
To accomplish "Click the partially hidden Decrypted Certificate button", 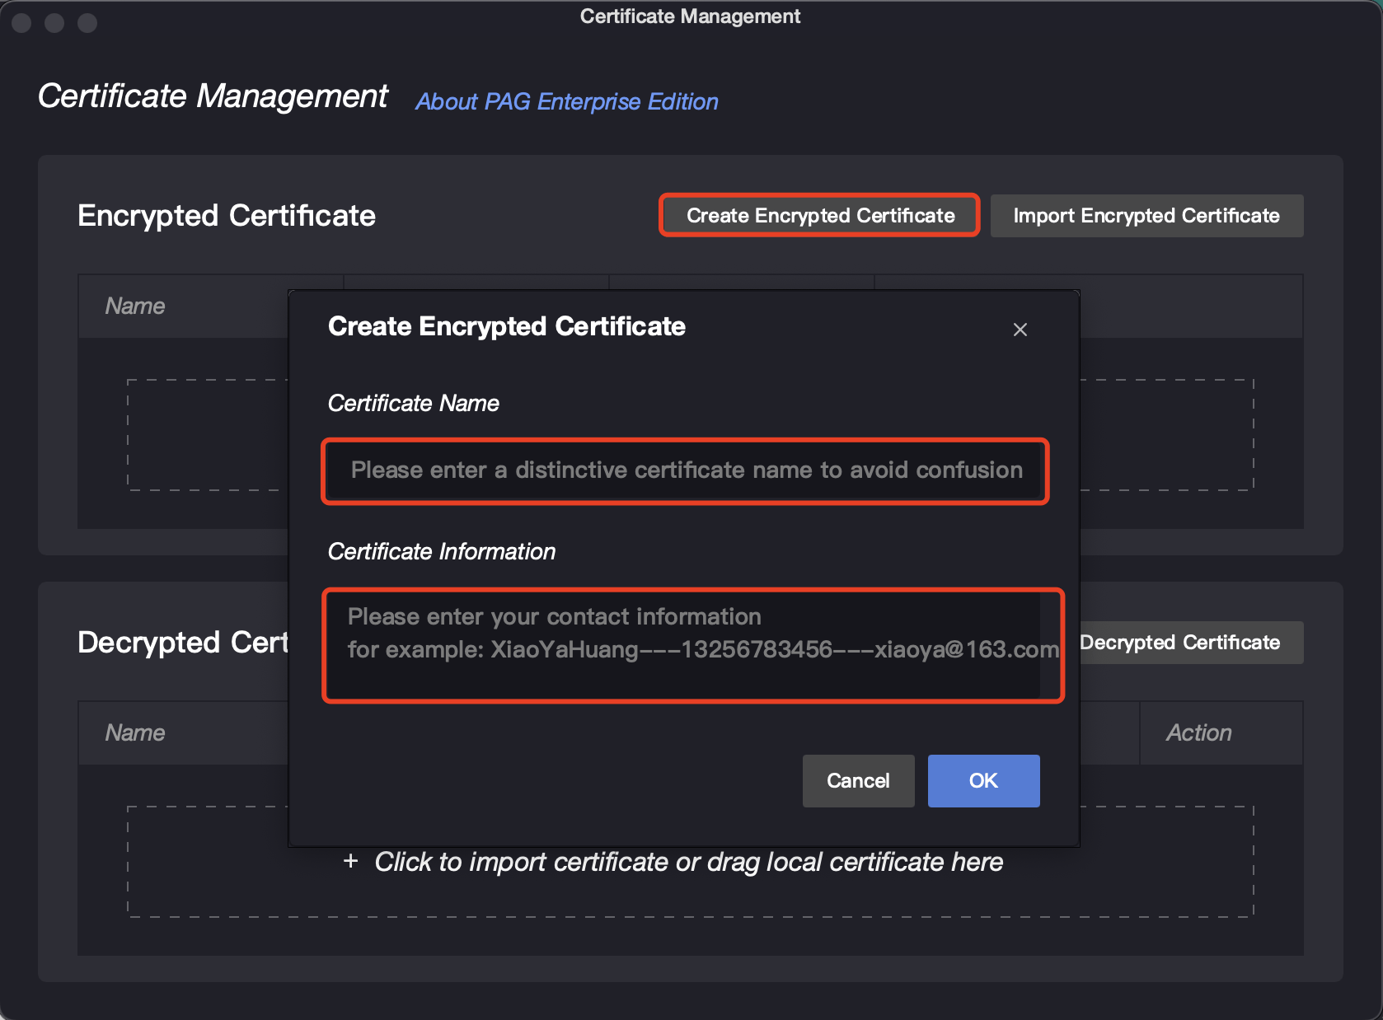I will 1191,643.
